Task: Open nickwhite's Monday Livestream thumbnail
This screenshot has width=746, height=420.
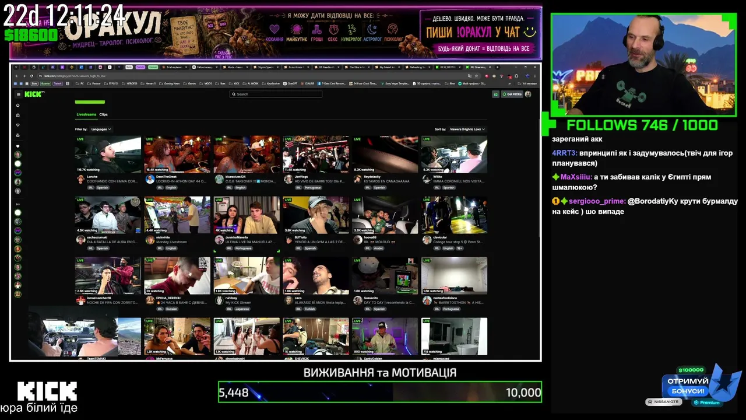Action: point(177,215)
